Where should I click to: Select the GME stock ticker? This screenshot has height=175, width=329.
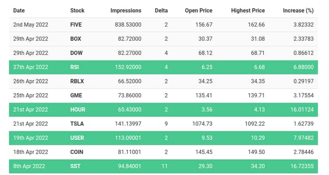76,95
